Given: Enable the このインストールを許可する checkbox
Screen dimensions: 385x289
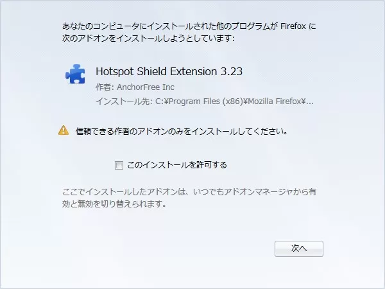Looking at the screenshot, I should [x=119, y=165].
